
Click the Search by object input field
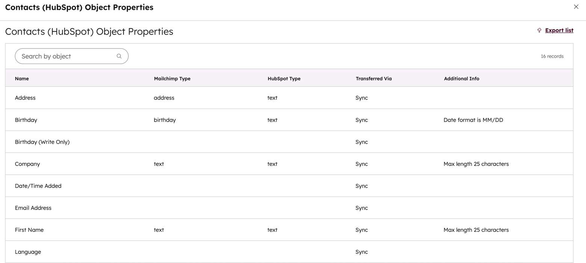[x=64, y=56]
